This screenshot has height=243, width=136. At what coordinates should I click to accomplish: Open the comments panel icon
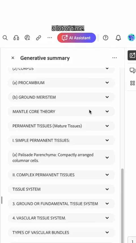pyautogui.click(x=132, y=70)
